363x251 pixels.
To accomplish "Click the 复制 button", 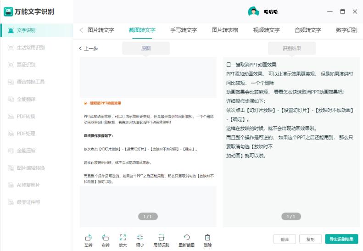I will [x=310, y=239].
